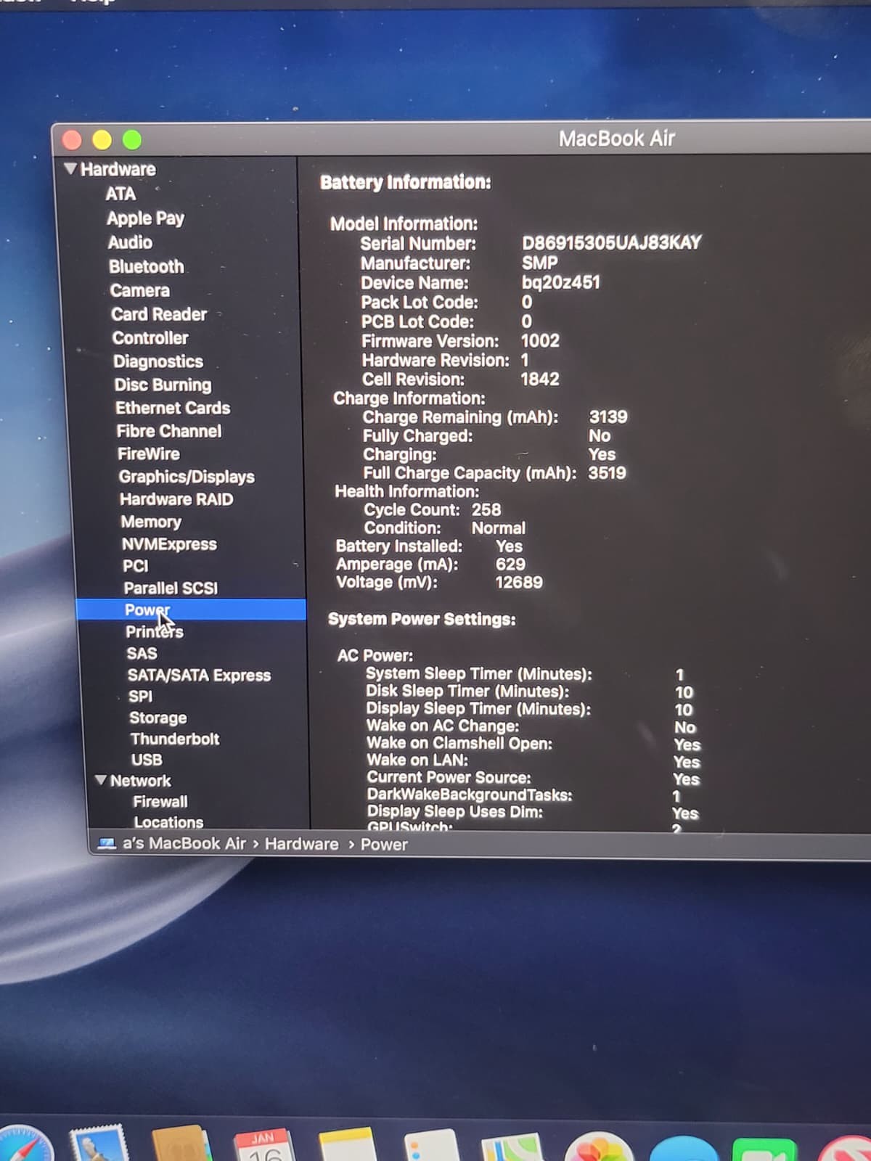Image resolution: width=871 pixels, height=1161 pixels.
Task: Click the System Power Settings heading
Action: click(422, 619)
